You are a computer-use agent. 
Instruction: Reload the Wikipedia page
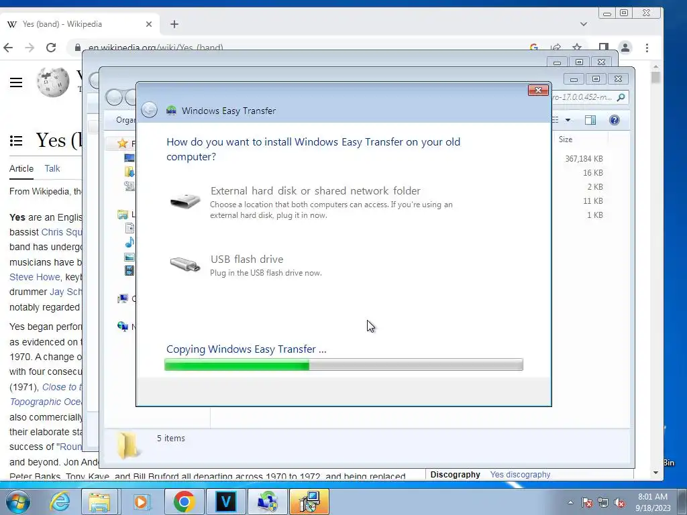(51, 48)
